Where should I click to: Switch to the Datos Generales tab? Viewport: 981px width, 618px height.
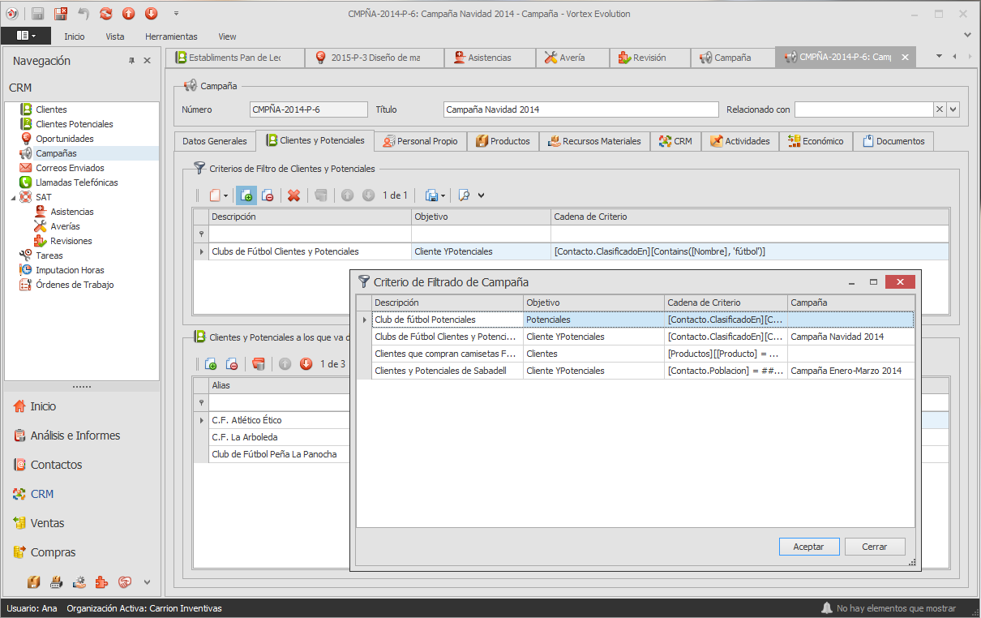pos(215,141)
